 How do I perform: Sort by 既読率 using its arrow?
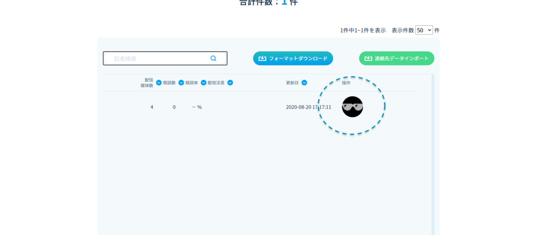tap(203, 83)
